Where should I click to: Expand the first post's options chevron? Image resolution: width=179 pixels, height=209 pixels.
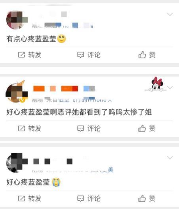pyautogui.click(x=170, y=14)
